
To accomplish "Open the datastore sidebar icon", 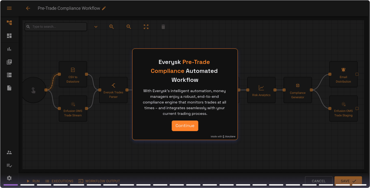I will 9,75.
